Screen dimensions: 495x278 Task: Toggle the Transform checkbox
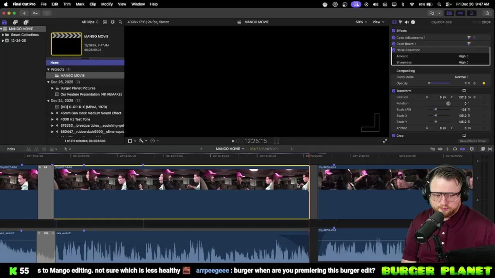pos(394,91)
